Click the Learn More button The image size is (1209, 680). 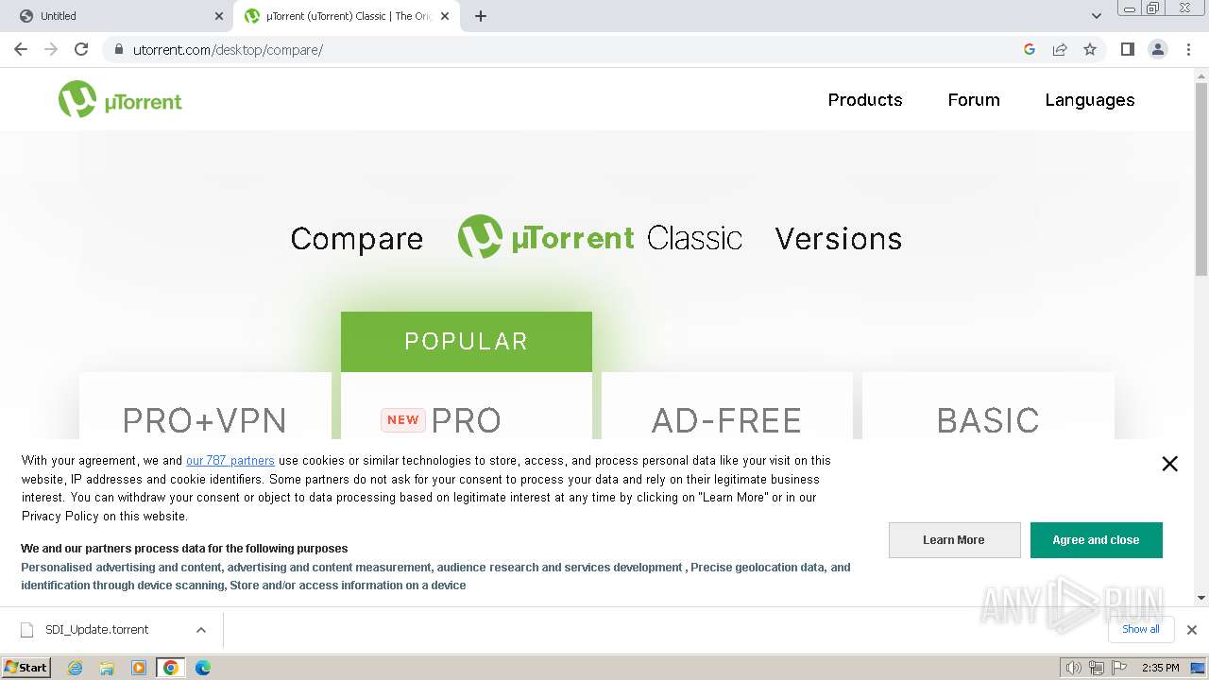coord(954,540)
